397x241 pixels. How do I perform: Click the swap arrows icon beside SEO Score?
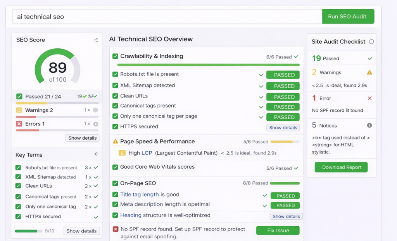pyautogui.click(x=96, y=40)
